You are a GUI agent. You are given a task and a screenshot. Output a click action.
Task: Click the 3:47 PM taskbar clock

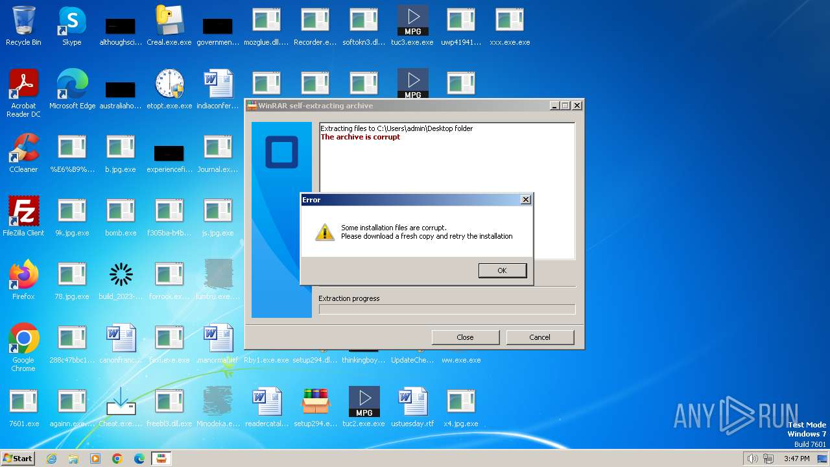(796, 459)
